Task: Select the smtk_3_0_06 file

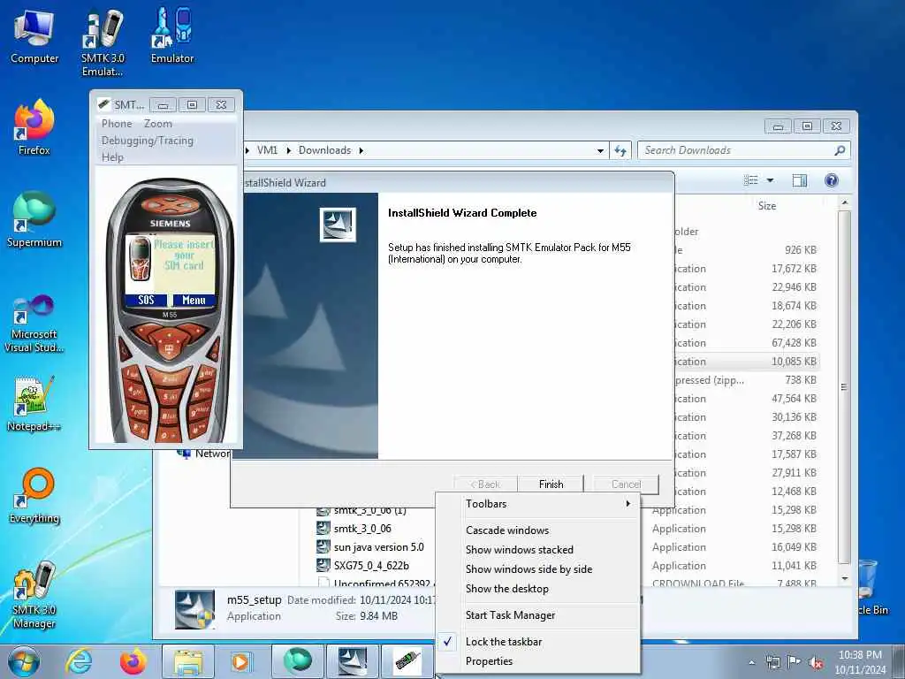Action: click(362, 529)
